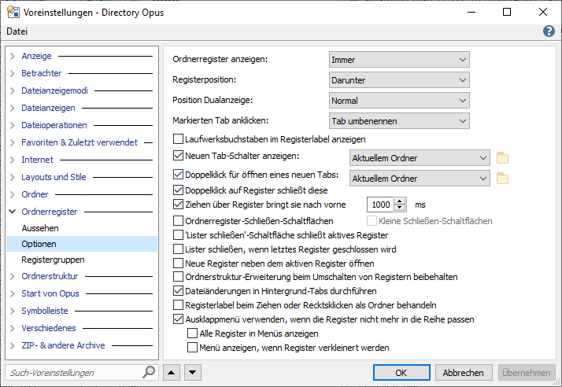Click folder browse icon beside Neuen Tab-Schalter
Viewport: 562px width, 387px height.
[x=502, y=157]
